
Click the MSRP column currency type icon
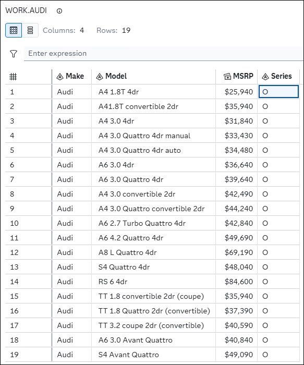point(227,76)
